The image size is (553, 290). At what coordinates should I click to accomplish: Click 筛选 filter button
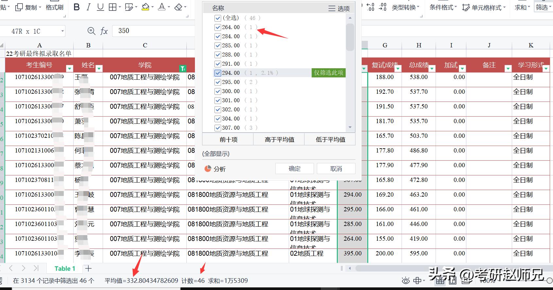point(543,7)
